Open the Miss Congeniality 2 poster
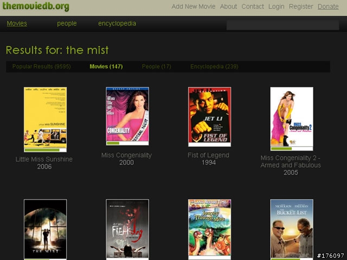This screenshot has height=260, width=347. (x=292, y=119)
